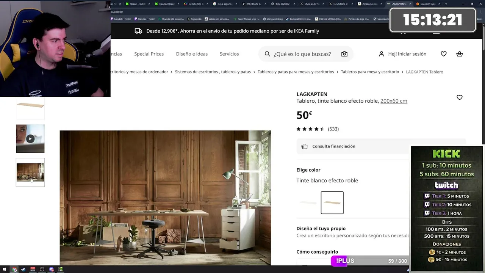This screenshot has width=485, height=273.
Task: Open the 200x60 cm size link
Action: [394, 101]
